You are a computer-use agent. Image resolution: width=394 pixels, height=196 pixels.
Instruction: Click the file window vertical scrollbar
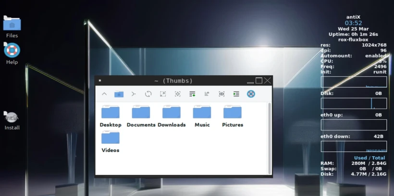270,138
